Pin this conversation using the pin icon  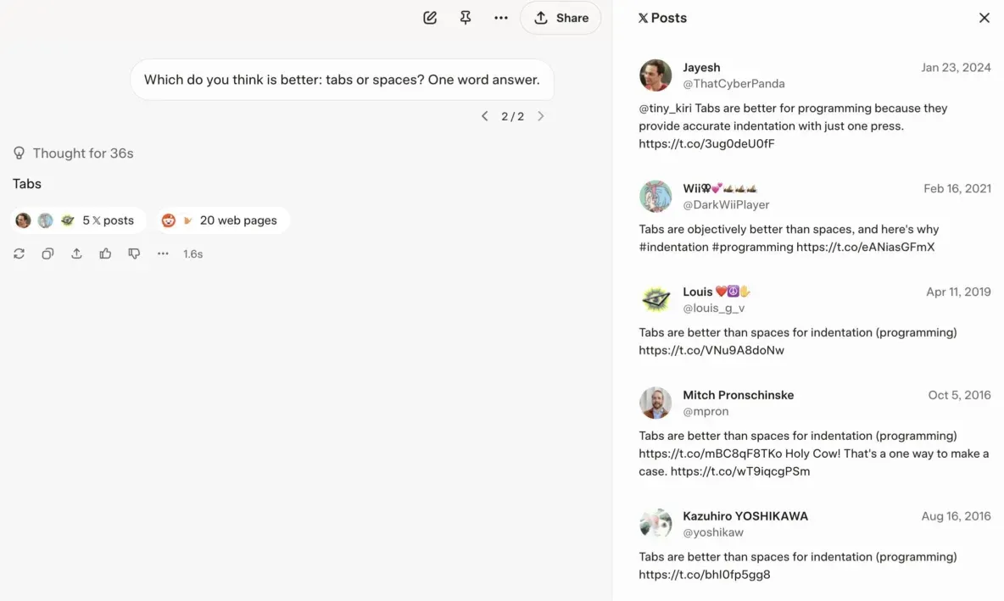pos(466,18)
